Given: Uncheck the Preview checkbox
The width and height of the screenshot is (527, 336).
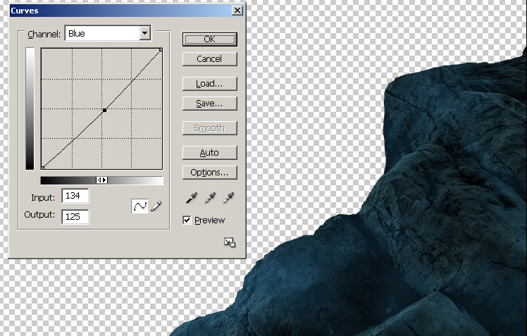Looking at the screenshot, I should point(187,220).
